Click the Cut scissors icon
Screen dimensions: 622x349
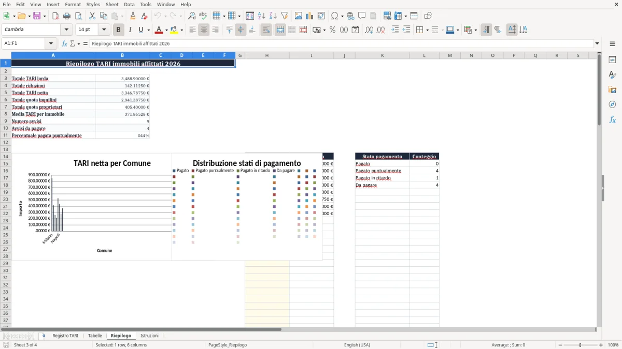[x=92, y=16]
